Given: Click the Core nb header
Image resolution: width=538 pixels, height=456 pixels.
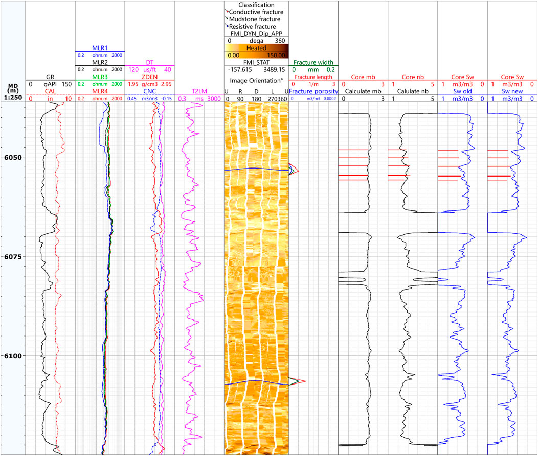Looking at the screenshot, I should [x=413, y=77].
